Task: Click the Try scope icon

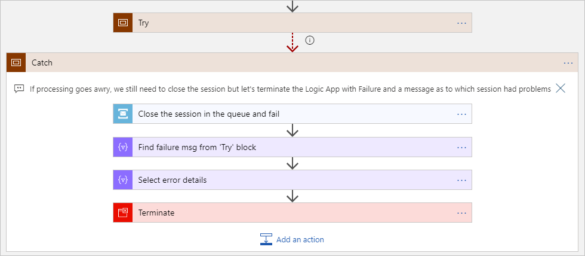Action: [123, 23]
